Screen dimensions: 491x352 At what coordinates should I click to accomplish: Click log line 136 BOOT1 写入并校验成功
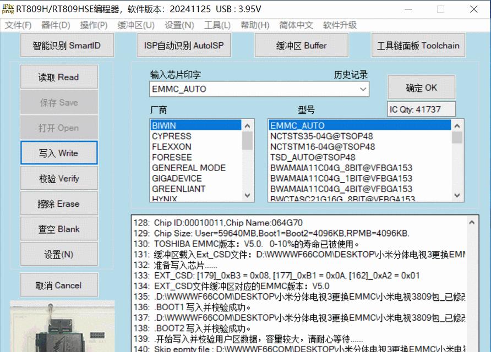[x=192, y=307]
